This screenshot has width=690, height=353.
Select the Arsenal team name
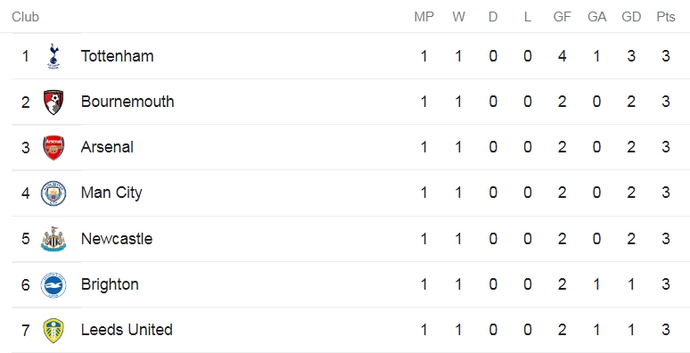coord(107,147)
